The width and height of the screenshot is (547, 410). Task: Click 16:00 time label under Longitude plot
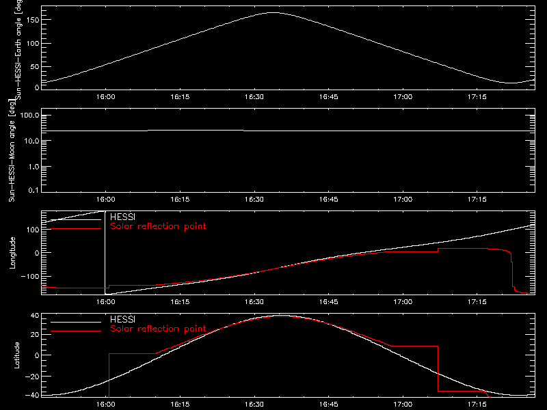106,302
